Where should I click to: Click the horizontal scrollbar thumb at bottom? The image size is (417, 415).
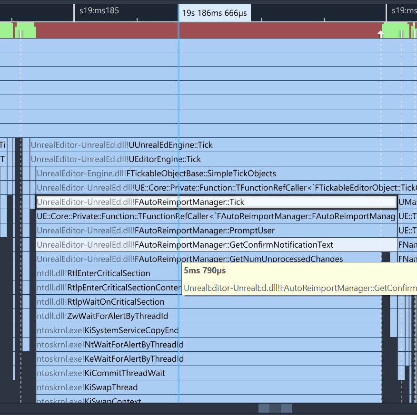pos(275,408)
